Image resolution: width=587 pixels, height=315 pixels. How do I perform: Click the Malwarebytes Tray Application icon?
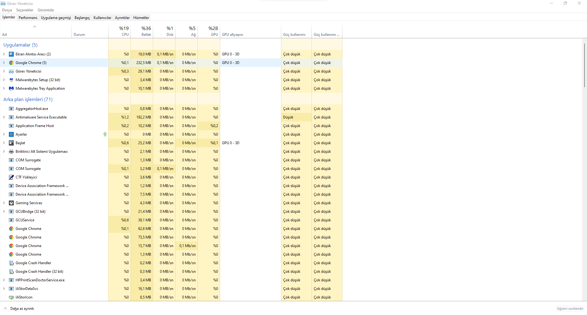tap(11, 88)
